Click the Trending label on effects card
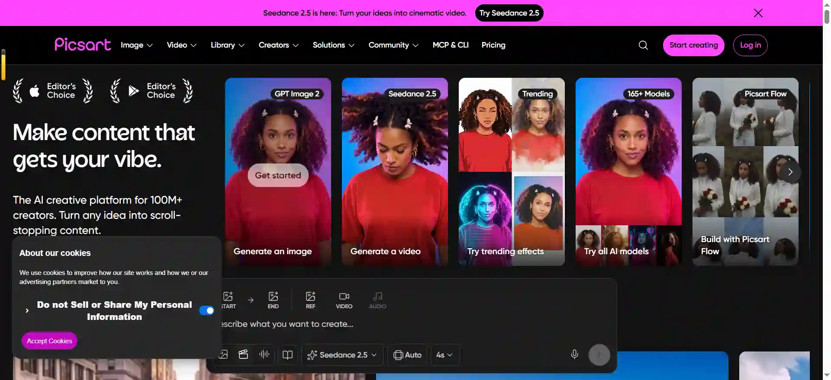The width and height of the screenshot is (831, 380). tap(537, 94)
